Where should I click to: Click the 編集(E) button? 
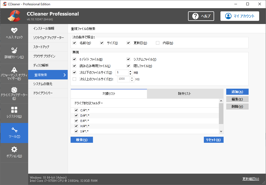[x=237, y=99]
